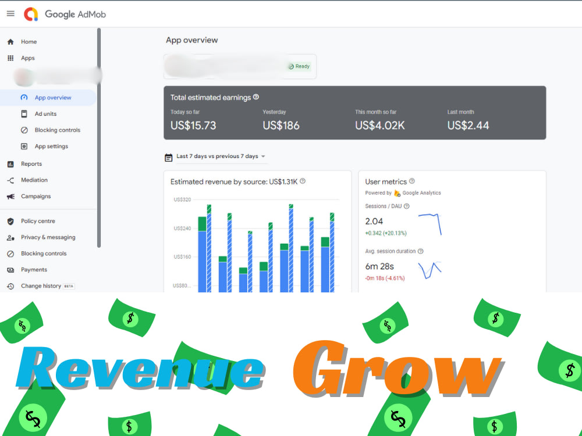This screenshot has width=582, height=436.
Task: Click the Change history clock icon
Action: (x=10, y=286)
